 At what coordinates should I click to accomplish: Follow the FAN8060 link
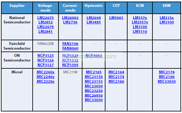pos(70,48)
